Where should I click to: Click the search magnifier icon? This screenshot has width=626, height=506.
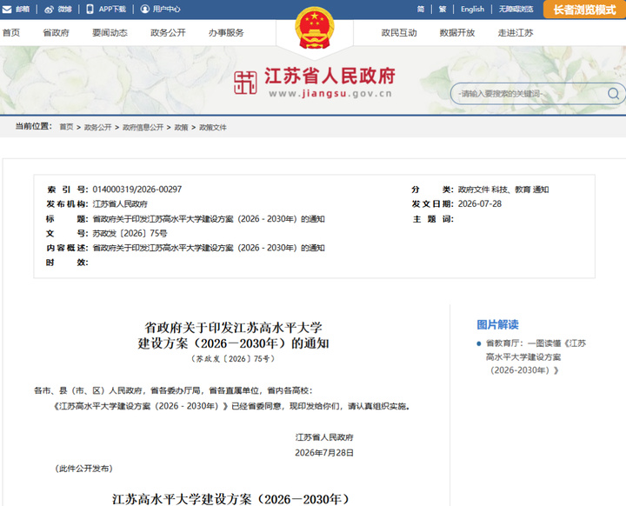point(613,94)
